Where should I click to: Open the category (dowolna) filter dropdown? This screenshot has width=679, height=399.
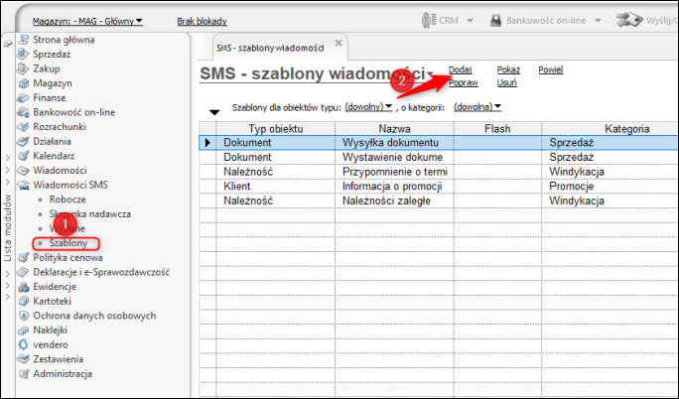pyautogui.click(x=477, y=106)
